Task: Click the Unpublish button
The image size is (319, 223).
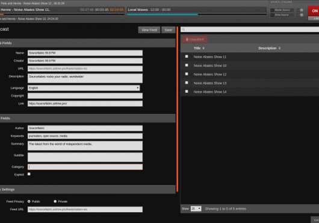Action: tap(194, 39)
